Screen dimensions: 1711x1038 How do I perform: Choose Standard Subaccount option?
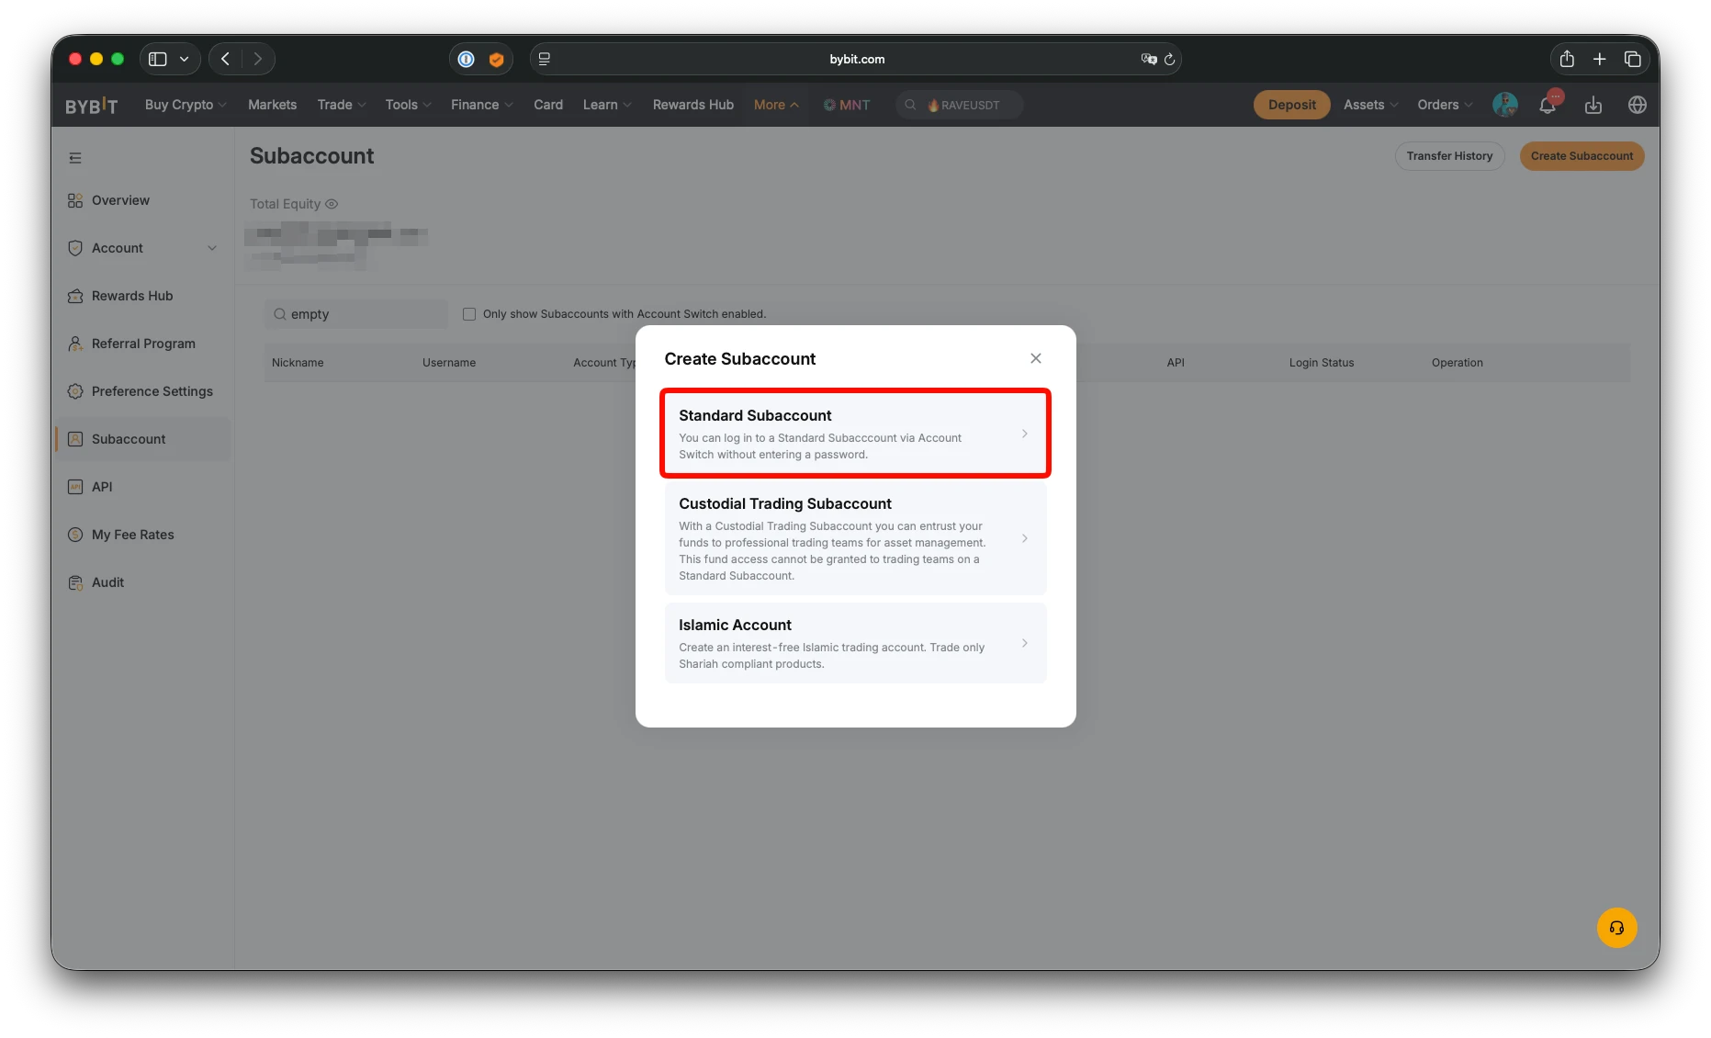tap(855, 434)
